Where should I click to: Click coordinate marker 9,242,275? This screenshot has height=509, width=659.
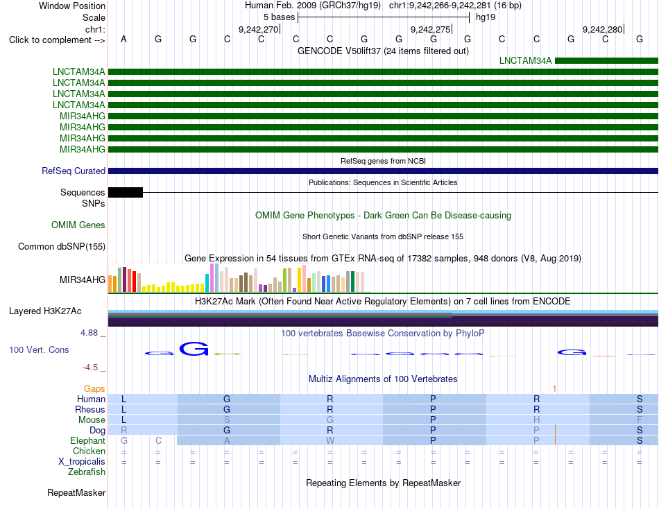click(430, 29)
